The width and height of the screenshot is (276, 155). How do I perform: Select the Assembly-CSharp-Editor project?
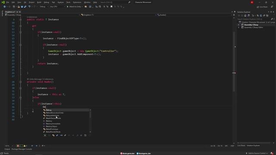click(254, 28)
